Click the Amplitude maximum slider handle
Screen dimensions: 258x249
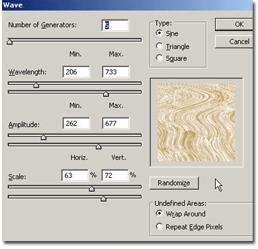click(99, 146)
